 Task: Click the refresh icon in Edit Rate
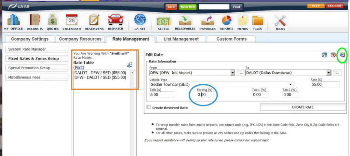(324, 55)
